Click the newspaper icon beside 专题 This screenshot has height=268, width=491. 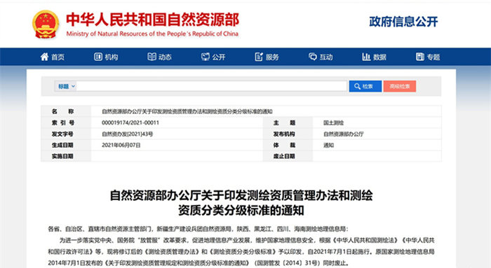tap(420, 57)
